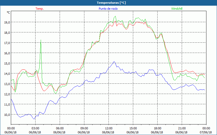
Task: Click the '15,0' y-axis value
Action: pos(7,63)
